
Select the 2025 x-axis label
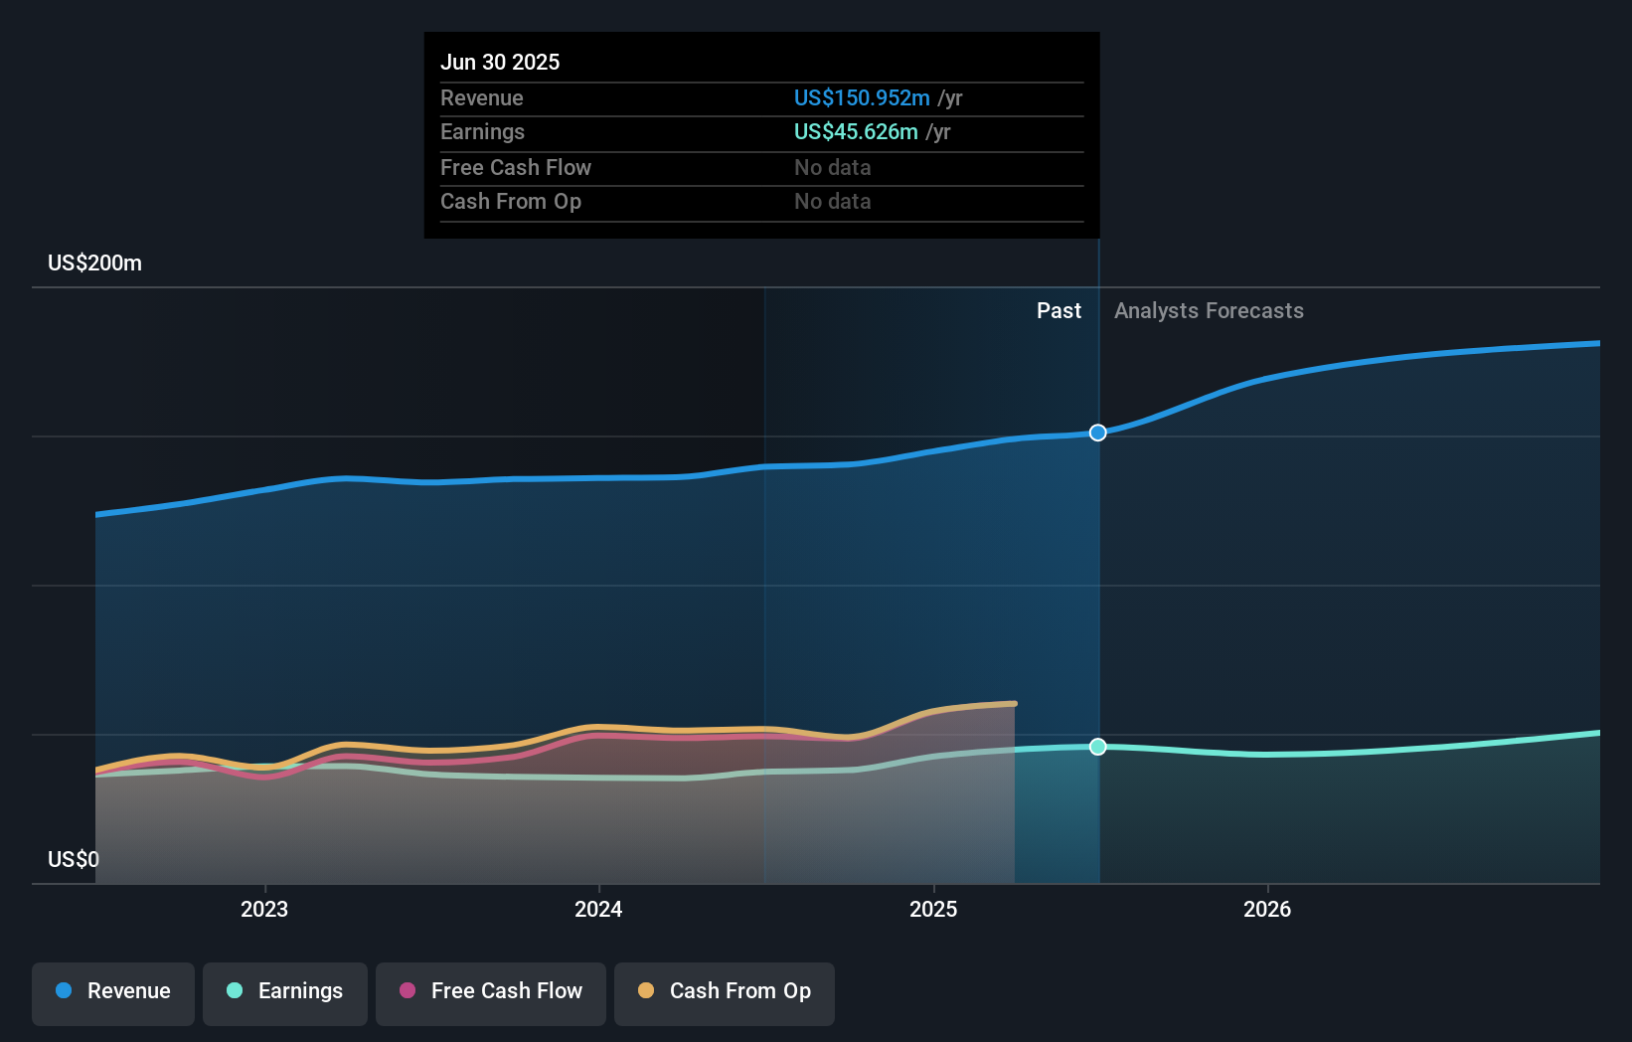[x=933, y=909]
